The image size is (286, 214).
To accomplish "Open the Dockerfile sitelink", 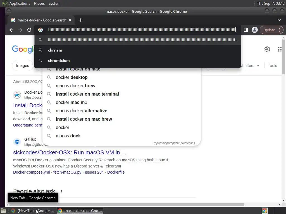I will 116,172.
